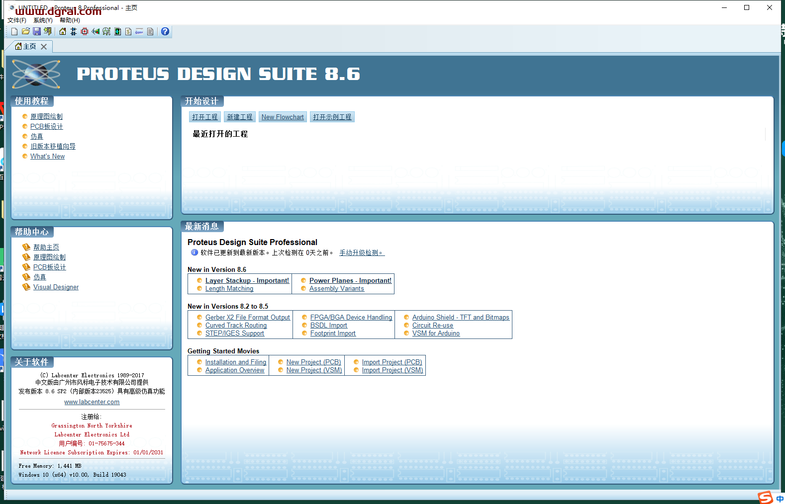Viewport: 785px width, 504px height.
Task: Open the 帮助(H) menu
Action: (x=70, y=20)
